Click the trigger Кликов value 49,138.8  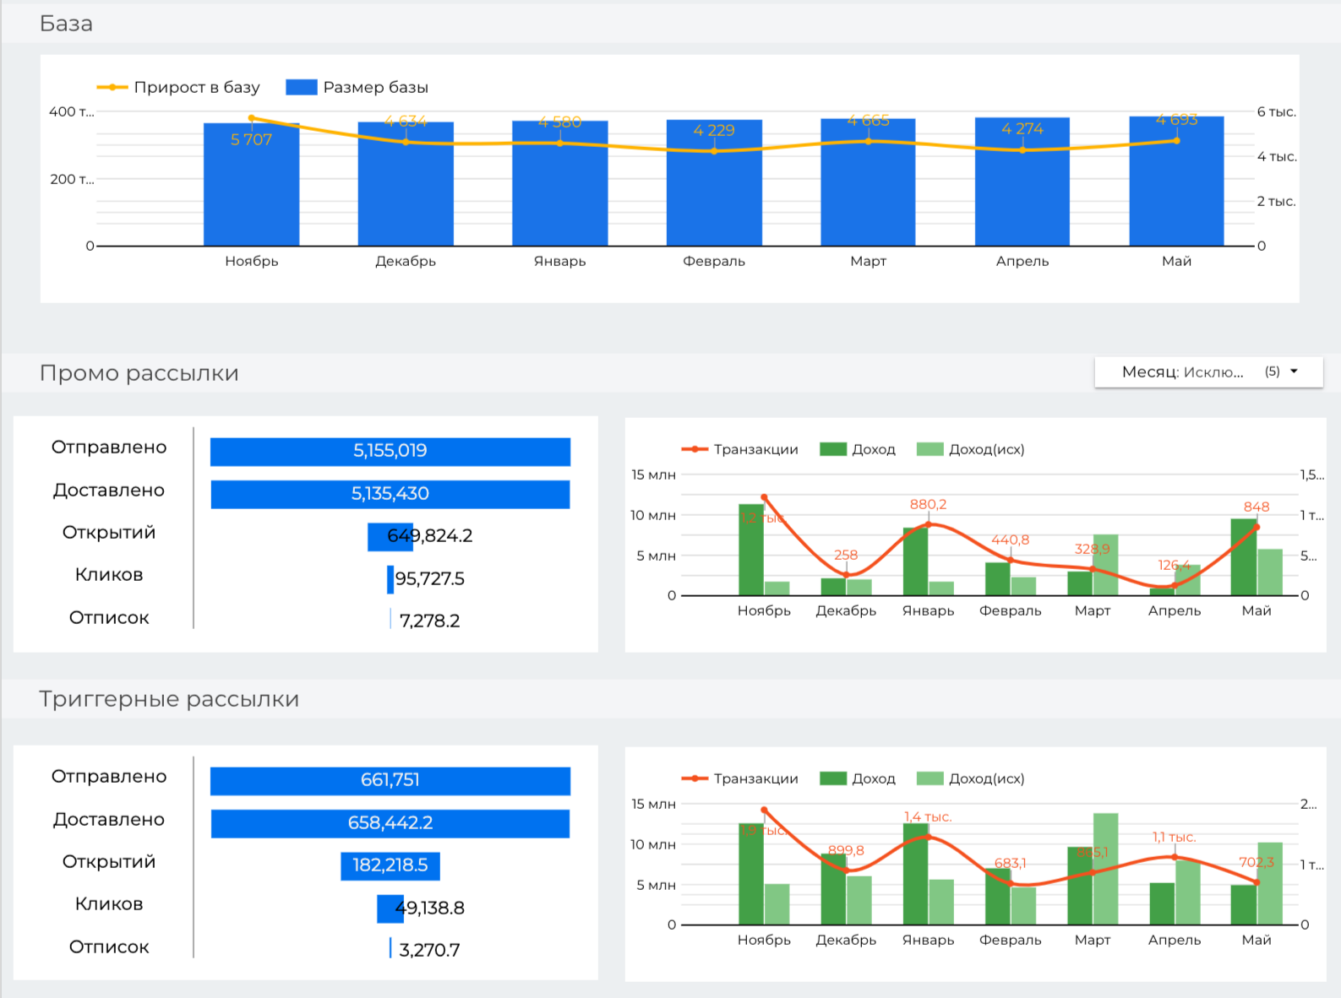tap(429, 908)
